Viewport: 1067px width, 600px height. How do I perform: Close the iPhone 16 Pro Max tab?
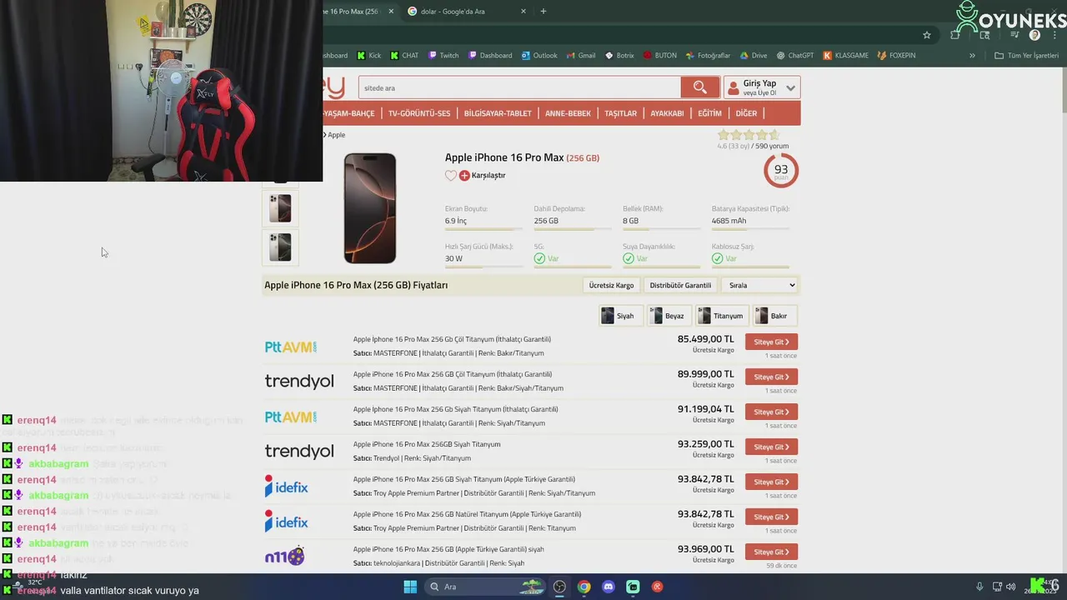pos(391,12)
